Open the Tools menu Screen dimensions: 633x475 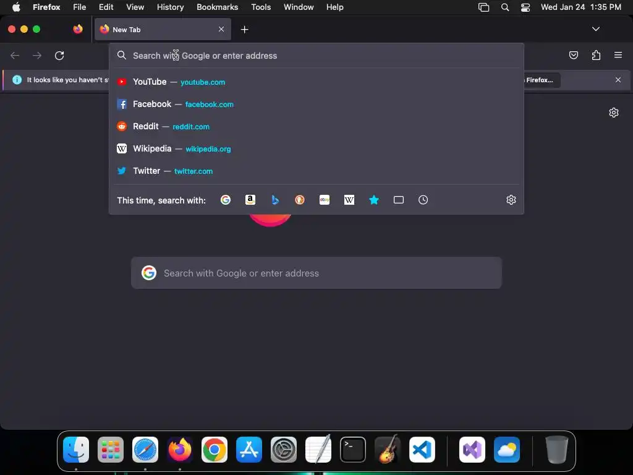[x=261, y=7]
